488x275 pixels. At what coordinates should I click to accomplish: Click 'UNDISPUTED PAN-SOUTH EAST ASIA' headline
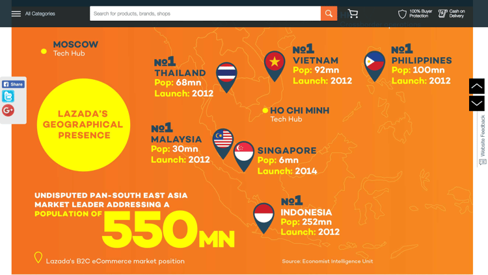pyautogui.click(x=111, y=195)
